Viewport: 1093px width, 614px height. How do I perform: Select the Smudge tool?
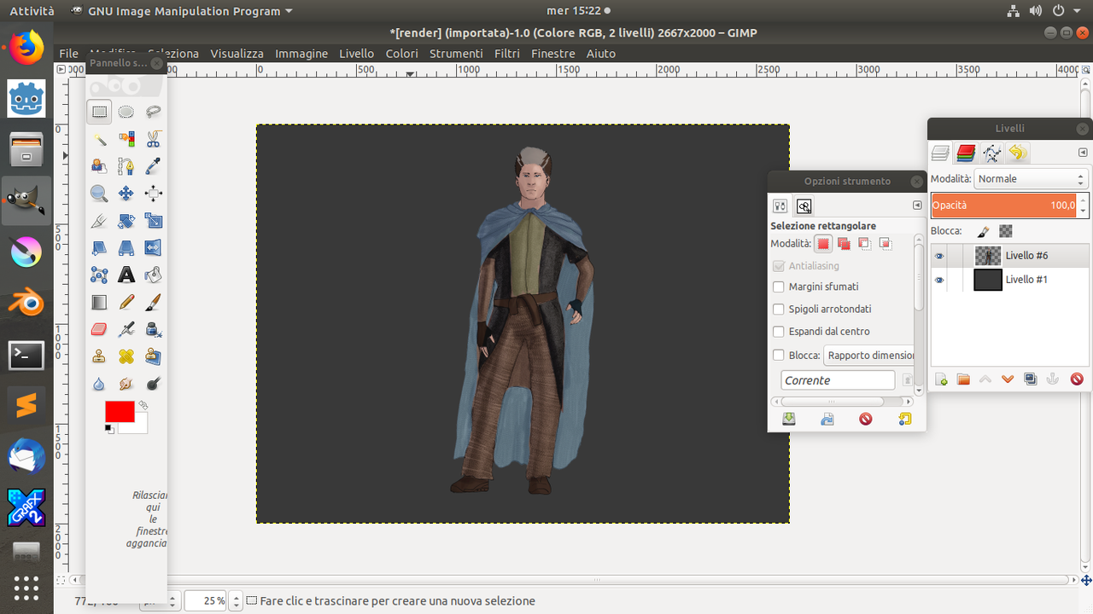click(126, 385)
